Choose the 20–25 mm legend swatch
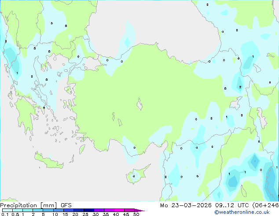This screenshot has height=216, width=279. (78, 210)
